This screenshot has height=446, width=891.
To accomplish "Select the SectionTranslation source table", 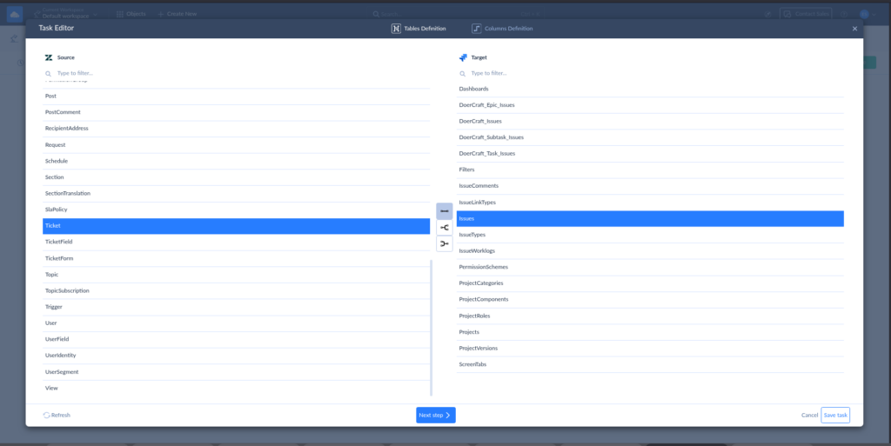I will (x=237, y=194).
